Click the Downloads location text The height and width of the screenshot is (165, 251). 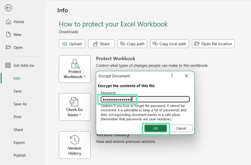click(x=69, y=32)
